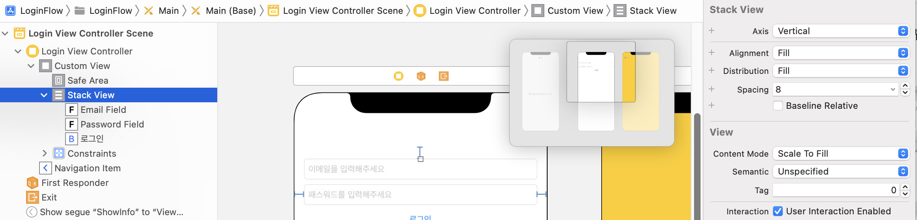Click the password placeholder text field on canvas

421,194
